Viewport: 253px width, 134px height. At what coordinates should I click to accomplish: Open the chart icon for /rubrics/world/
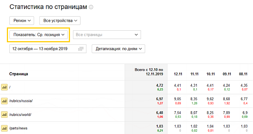click(4, 114)
